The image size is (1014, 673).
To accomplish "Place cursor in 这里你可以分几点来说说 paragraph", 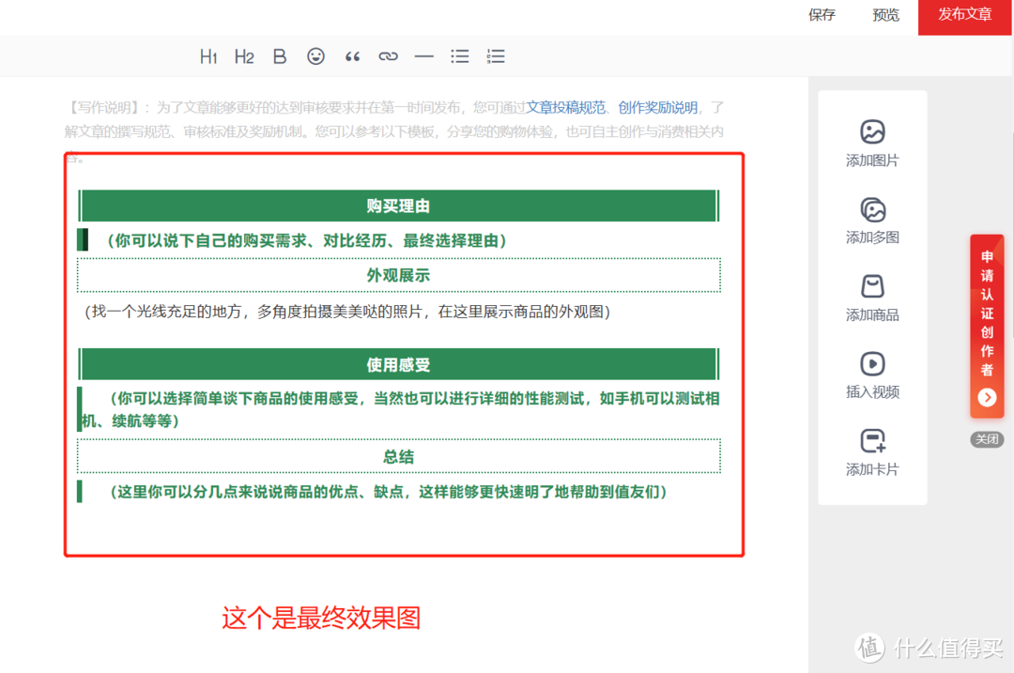I will coord(388,492).
